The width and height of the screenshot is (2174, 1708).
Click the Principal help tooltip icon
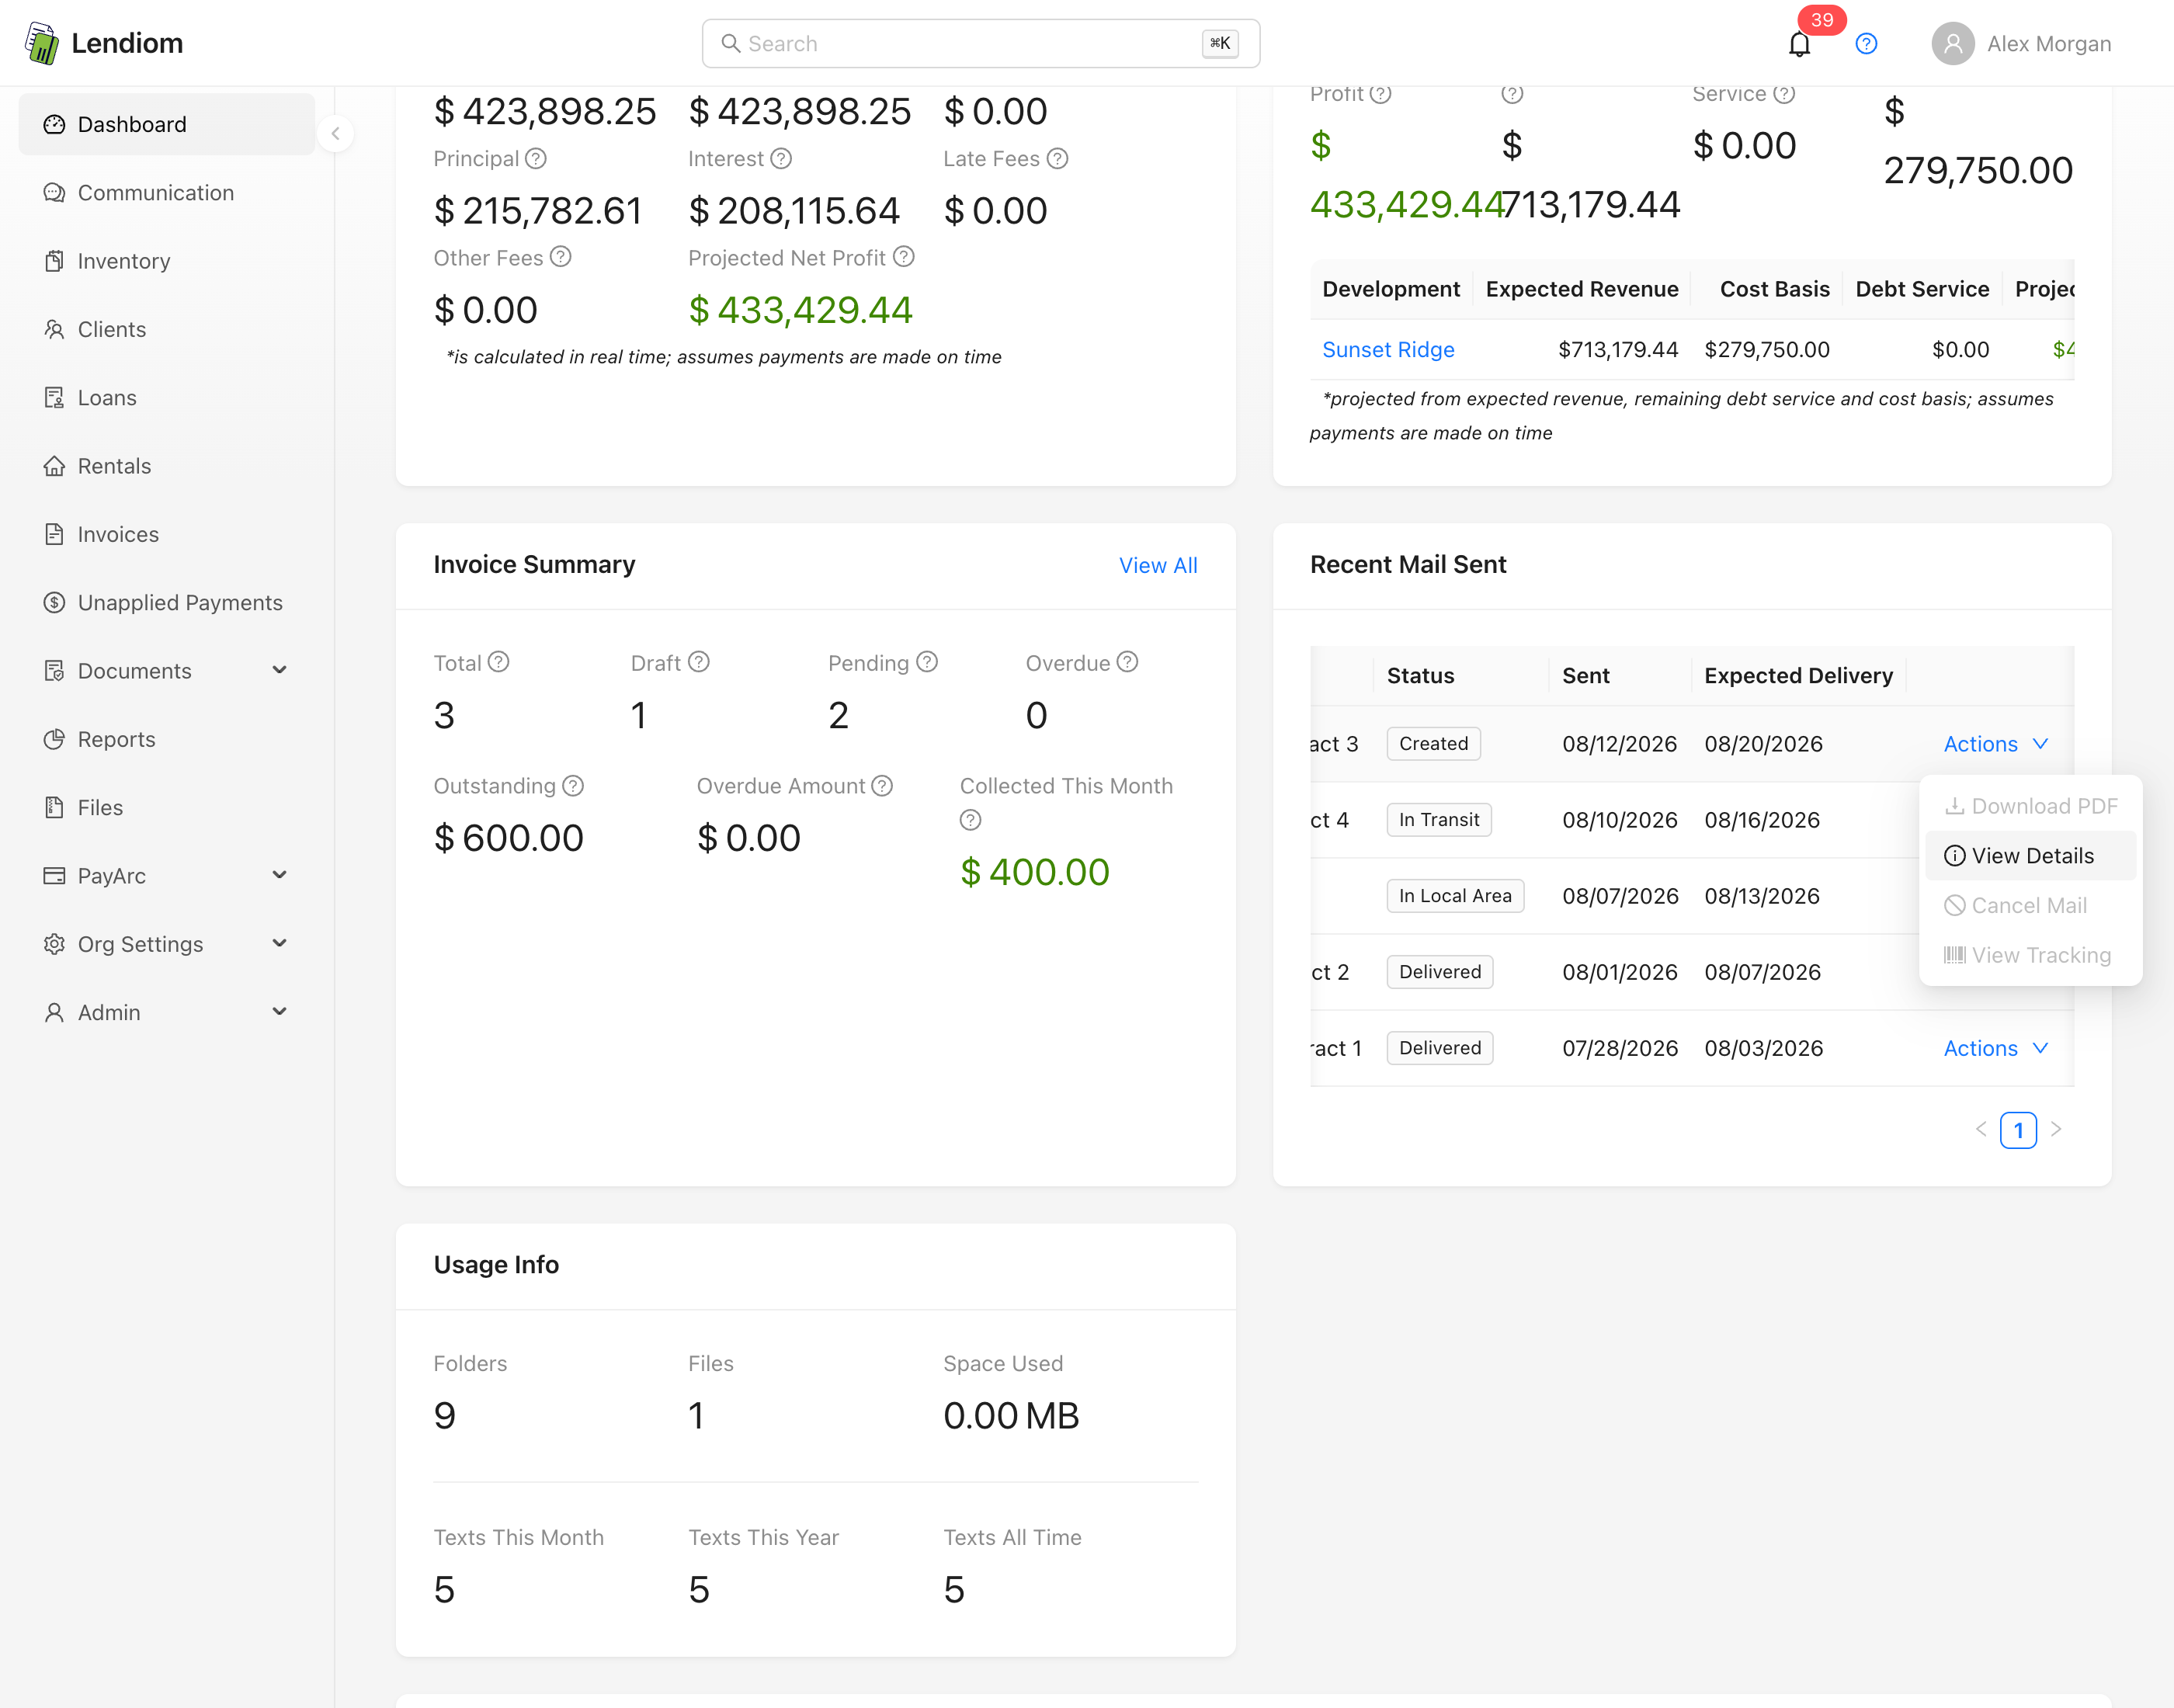click(536, 159)
